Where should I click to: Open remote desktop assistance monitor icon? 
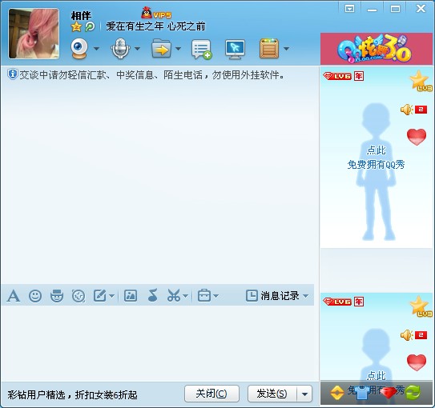pos(235,50)
